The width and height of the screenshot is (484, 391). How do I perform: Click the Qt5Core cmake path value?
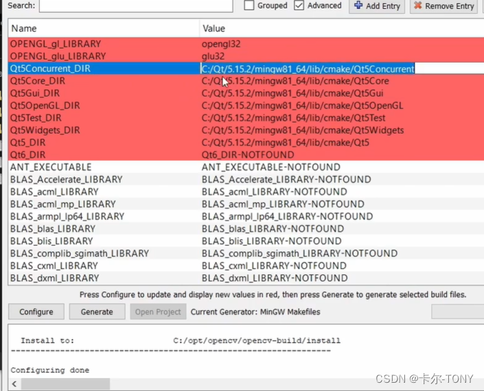coord(295,81)
